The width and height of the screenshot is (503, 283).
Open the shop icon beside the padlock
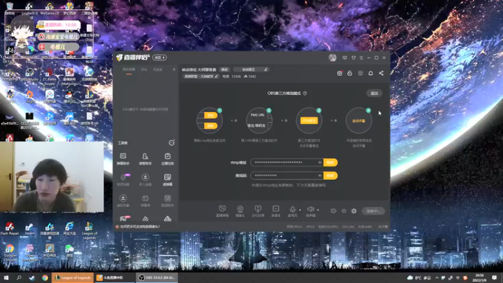click(360, 73)
